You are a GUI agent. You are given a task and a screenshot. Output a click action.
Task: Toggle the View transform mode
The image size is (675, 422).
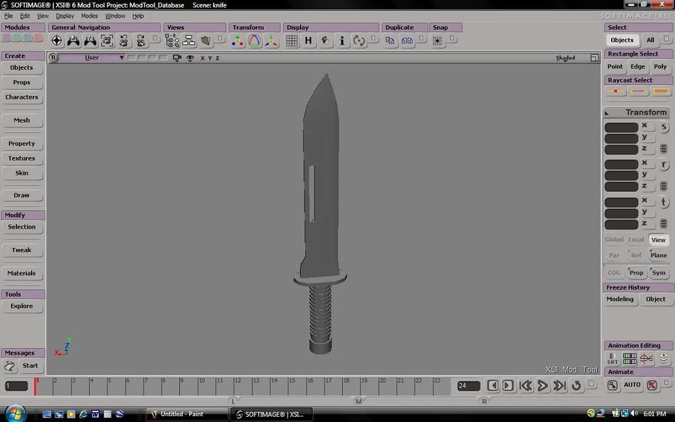click(659, 240)
